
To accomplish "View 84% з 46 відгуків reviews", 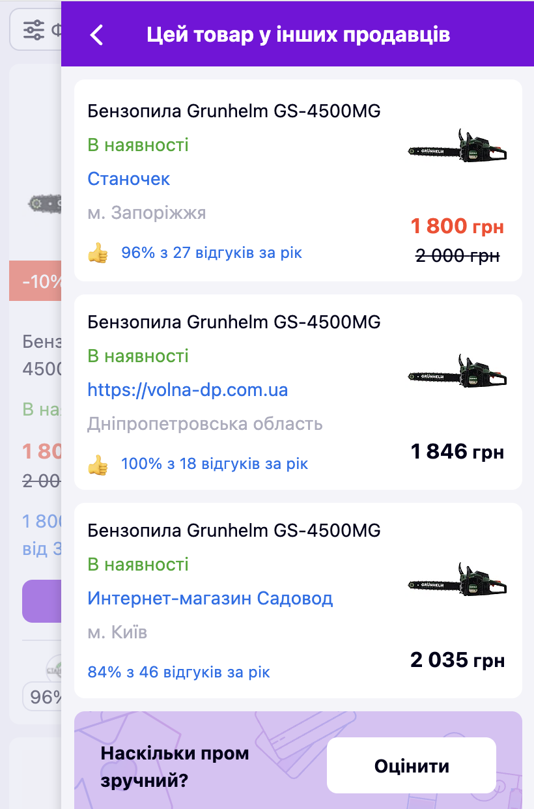I will 178,672.
